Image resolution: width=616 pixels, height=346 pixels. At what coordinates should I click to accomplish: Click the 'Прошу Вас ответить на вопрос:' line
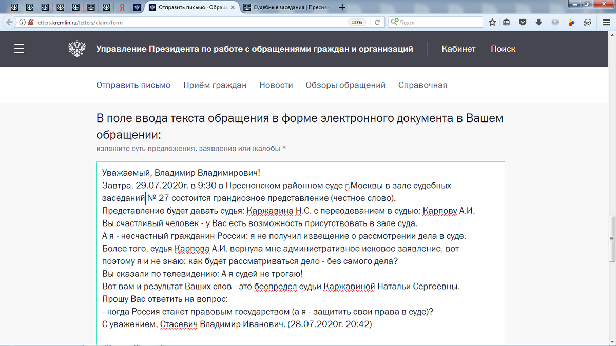coord(164,299)
